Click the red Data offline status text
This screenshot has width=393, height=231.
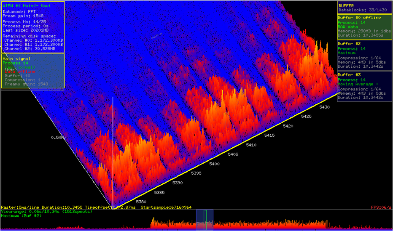point(20,72)
